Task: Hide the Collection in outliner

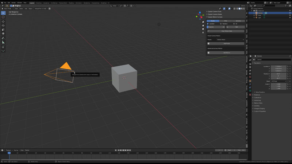Action: [290, 11]
